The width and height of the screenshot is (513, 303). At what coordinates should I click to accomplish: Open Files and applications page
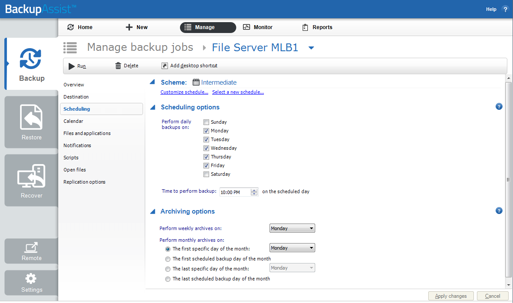pyautogui.click(x=87, y=133)
